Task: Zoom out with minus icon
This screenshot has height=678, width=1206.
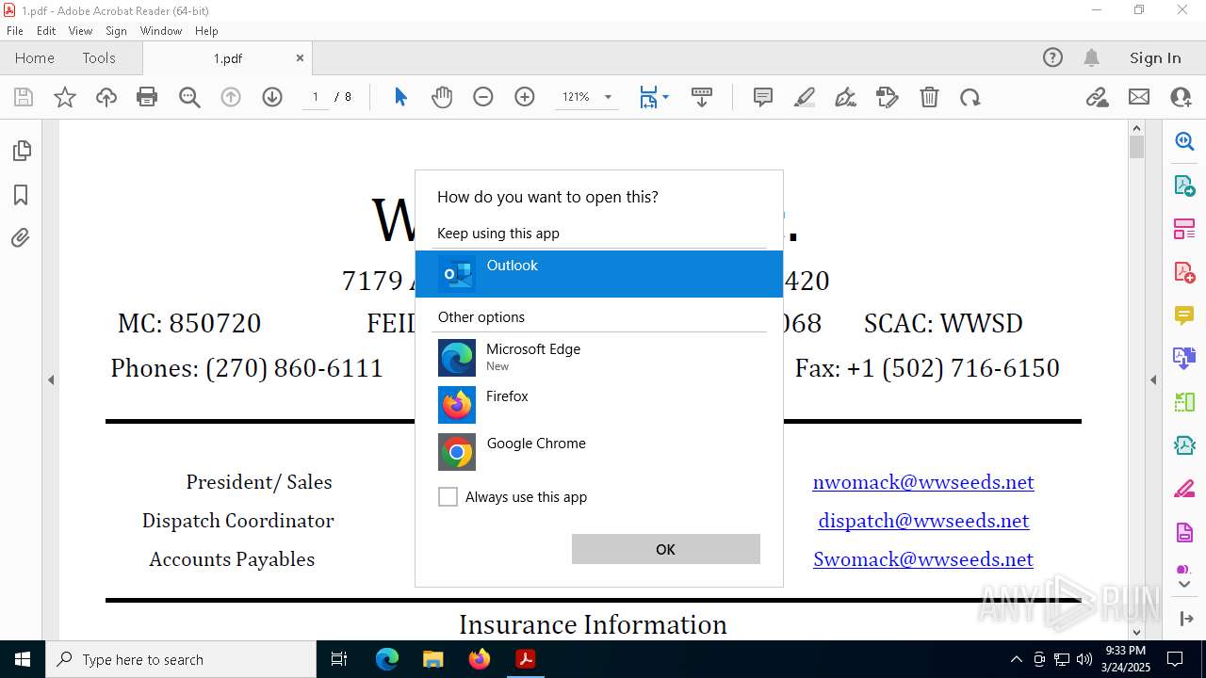Action: (x=483, y=97)
